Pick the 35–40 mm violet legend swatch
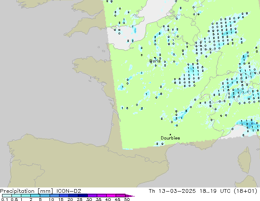Image resolution: width=260 pixels, height=201 pixels. coord(101,196)
